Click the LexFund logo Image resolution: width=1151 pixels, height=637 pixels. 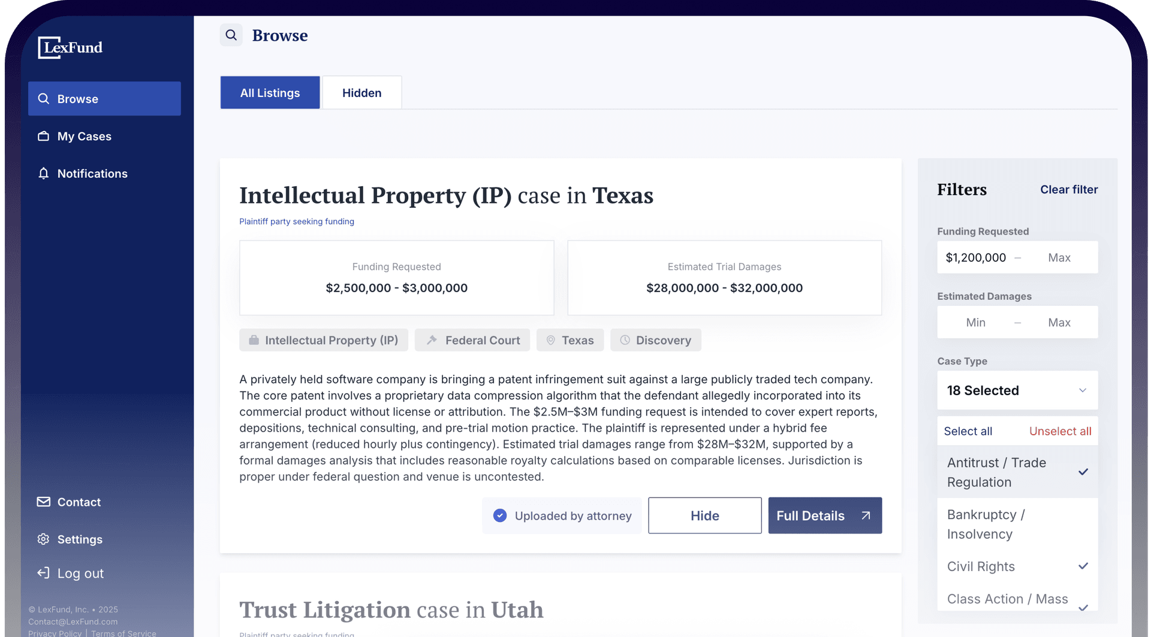click(x=70, y=47)
